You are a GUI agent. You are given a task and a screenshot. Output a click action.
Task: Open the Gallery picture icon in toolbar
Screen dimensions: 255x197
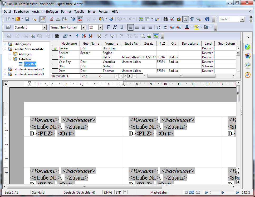179,19
